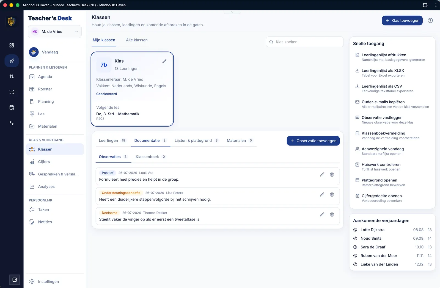Open Cijfers in the sidebar
This screenshot has width=440, height=288.
pyautogui.click(x=55, y=162)
